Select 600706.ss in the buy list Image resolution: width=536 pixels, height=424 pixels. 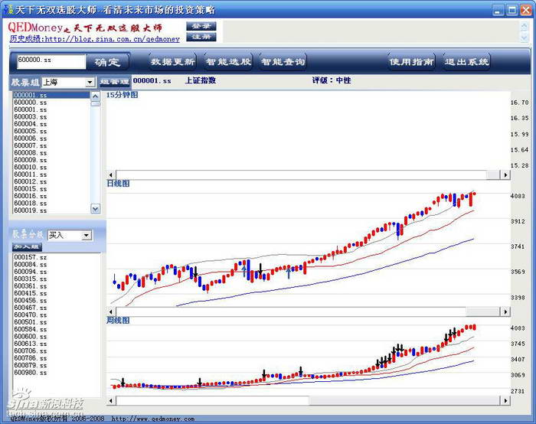tap(57, 351)
